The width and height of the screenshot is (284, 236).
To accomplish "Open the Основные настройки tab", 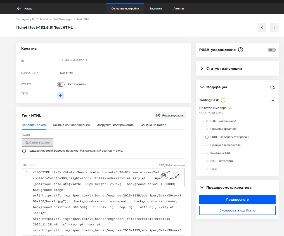I will coord(125,8).
